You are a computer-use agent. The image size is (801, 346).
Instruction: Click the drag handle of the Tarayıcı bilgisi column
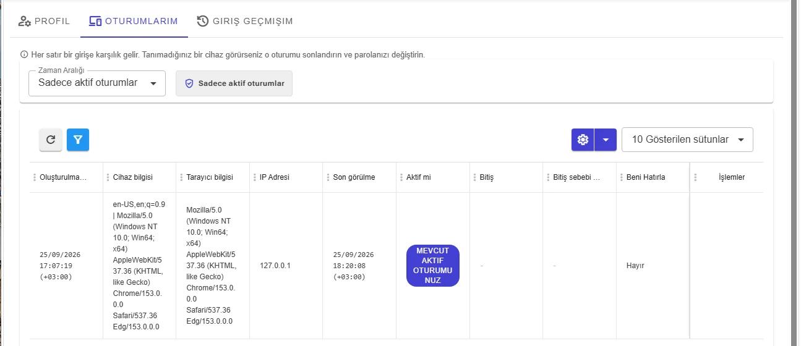(181, 177)
